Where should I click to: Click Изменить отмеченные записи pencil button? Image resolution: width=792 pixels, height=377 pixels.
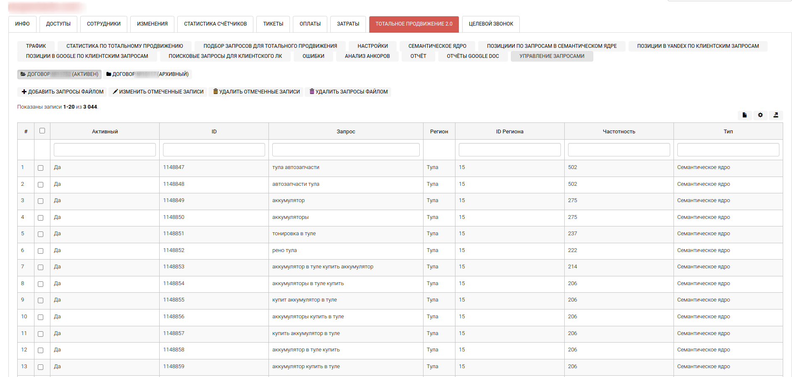pos(158,92)
